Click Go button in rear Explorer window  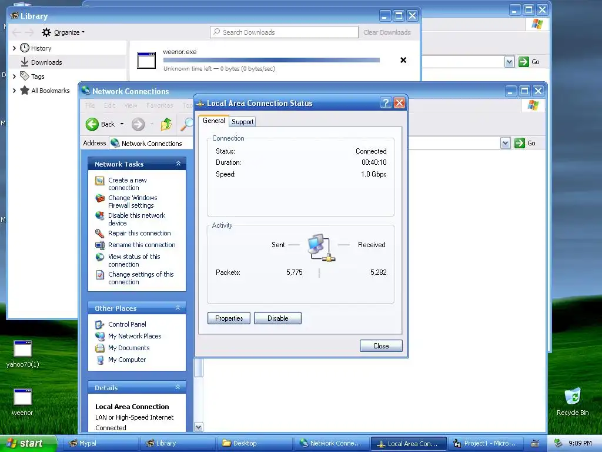point(530,62)
